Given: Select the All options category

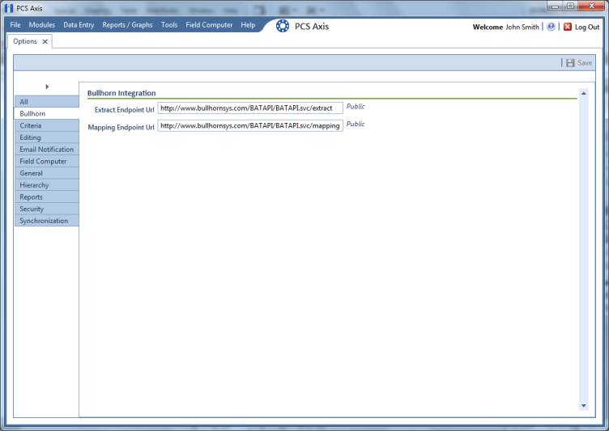Looking at the screenshot, I should (x=47, y=102).
